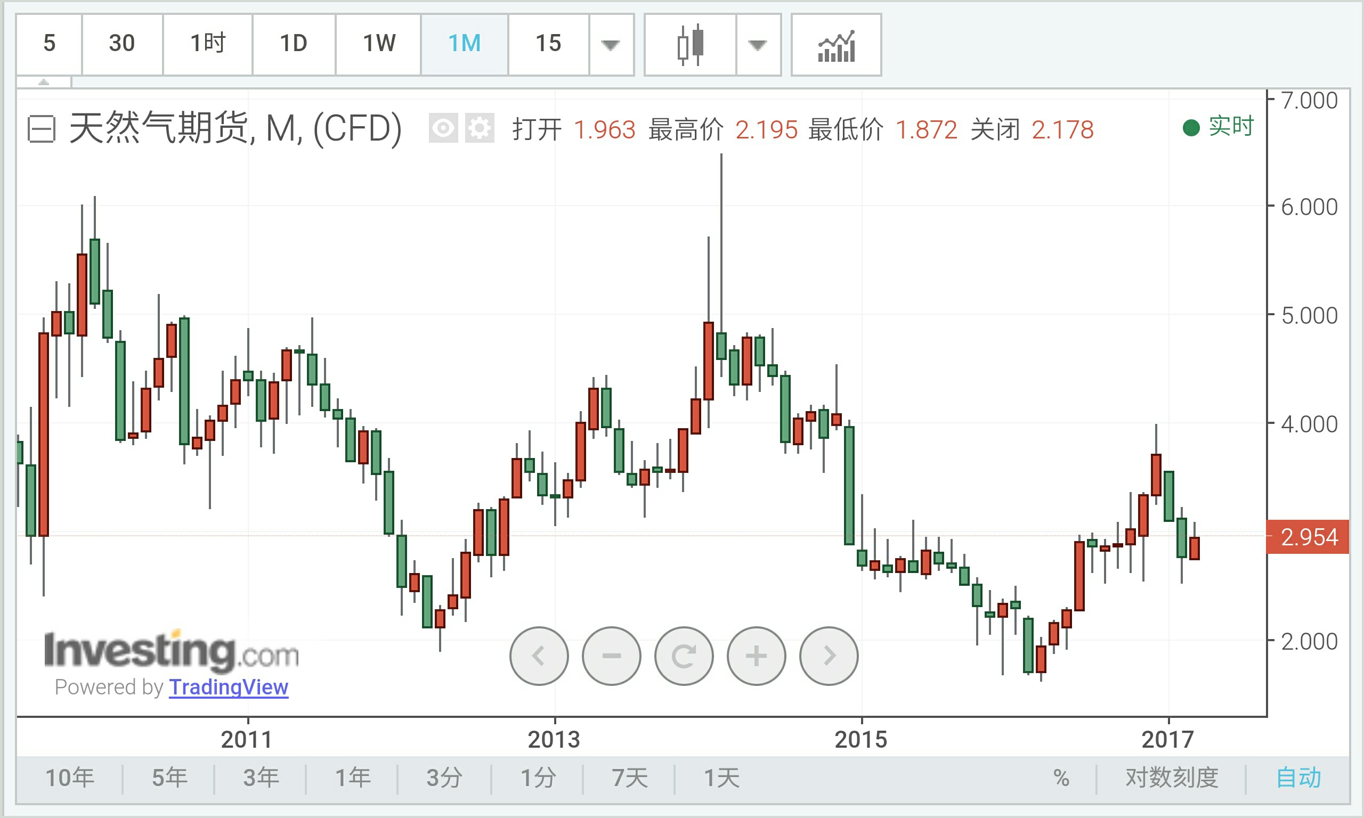Zoom out with the minus button
1364x818 pixels.
click(612, 656)
